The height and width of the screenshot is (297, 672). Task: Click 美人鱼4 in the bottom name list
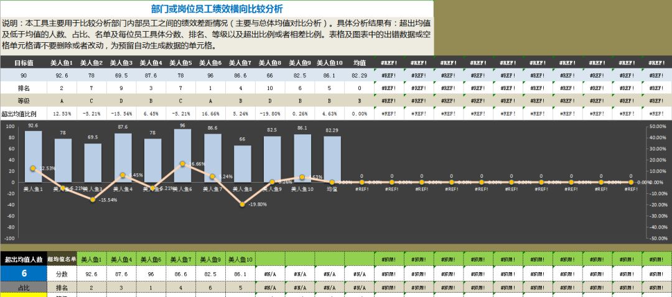(121, 259)
